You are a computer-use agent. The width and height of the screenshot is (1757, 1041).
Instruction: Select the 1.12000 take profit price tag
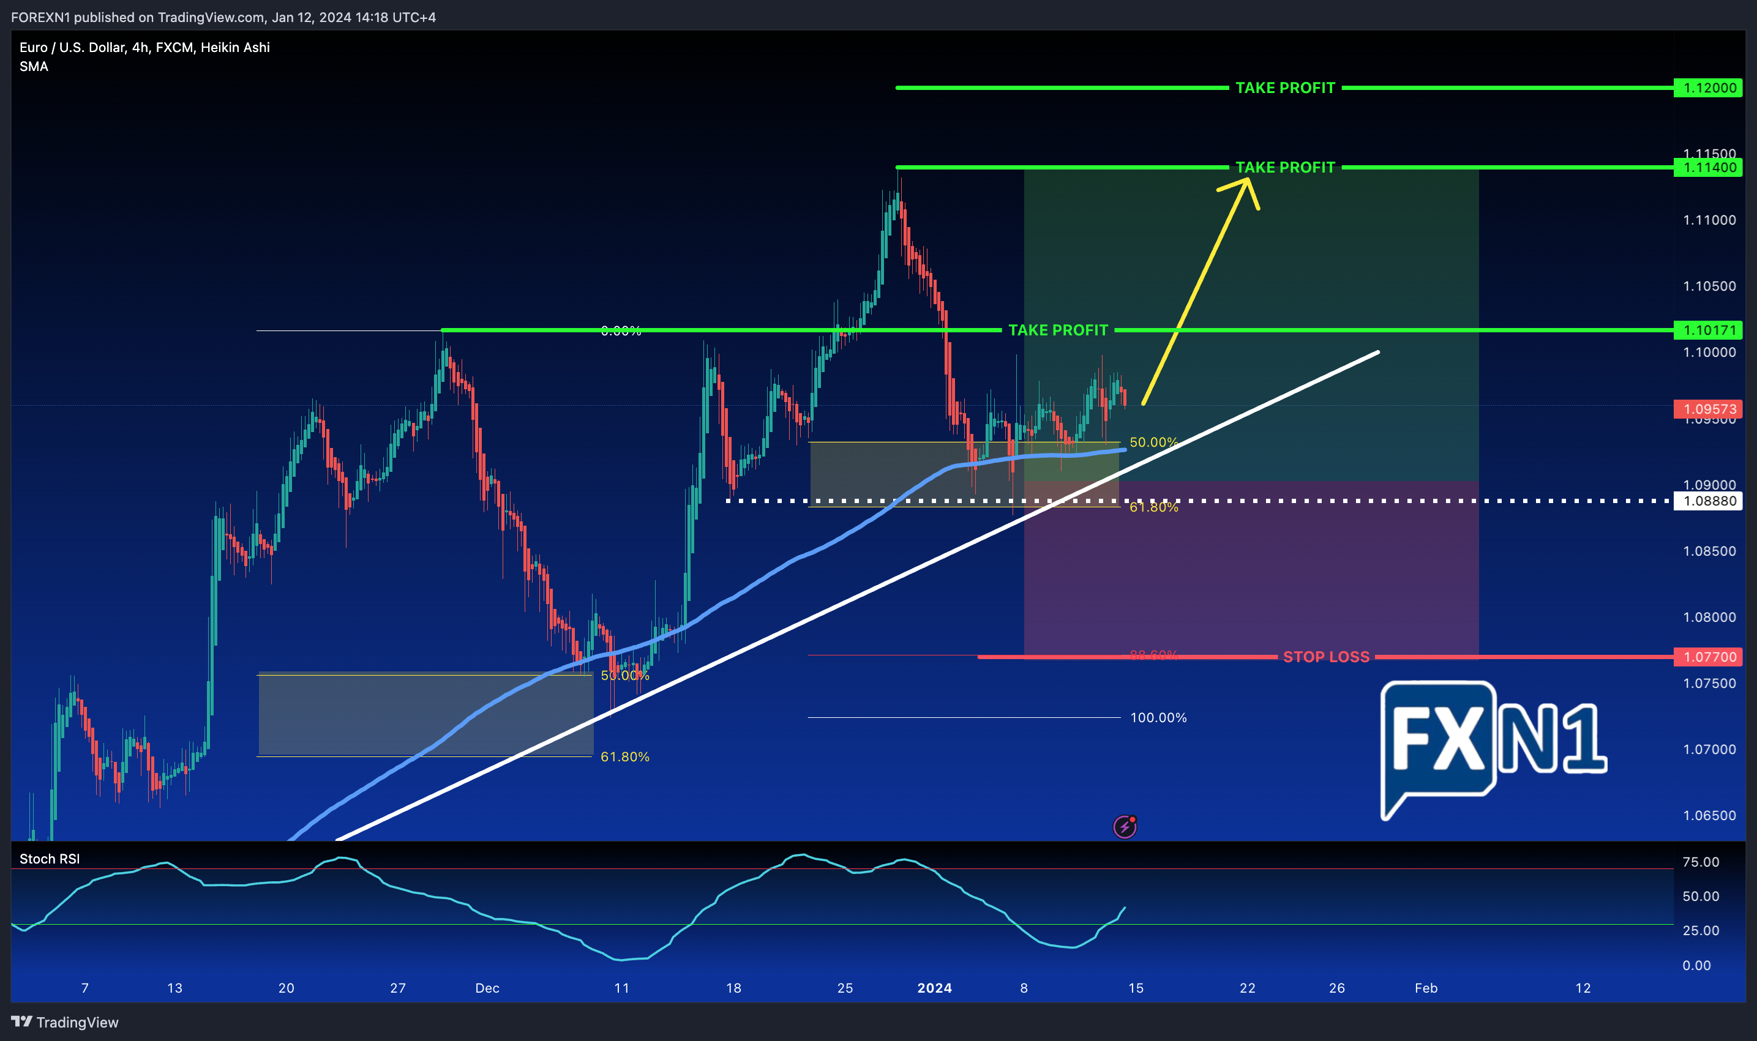[x=1708, y=88]
